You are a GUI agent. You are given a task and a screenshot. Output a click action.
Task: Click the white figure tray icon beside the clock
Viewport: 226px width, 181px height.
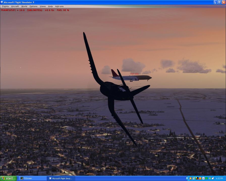click(x=213, y=178)
